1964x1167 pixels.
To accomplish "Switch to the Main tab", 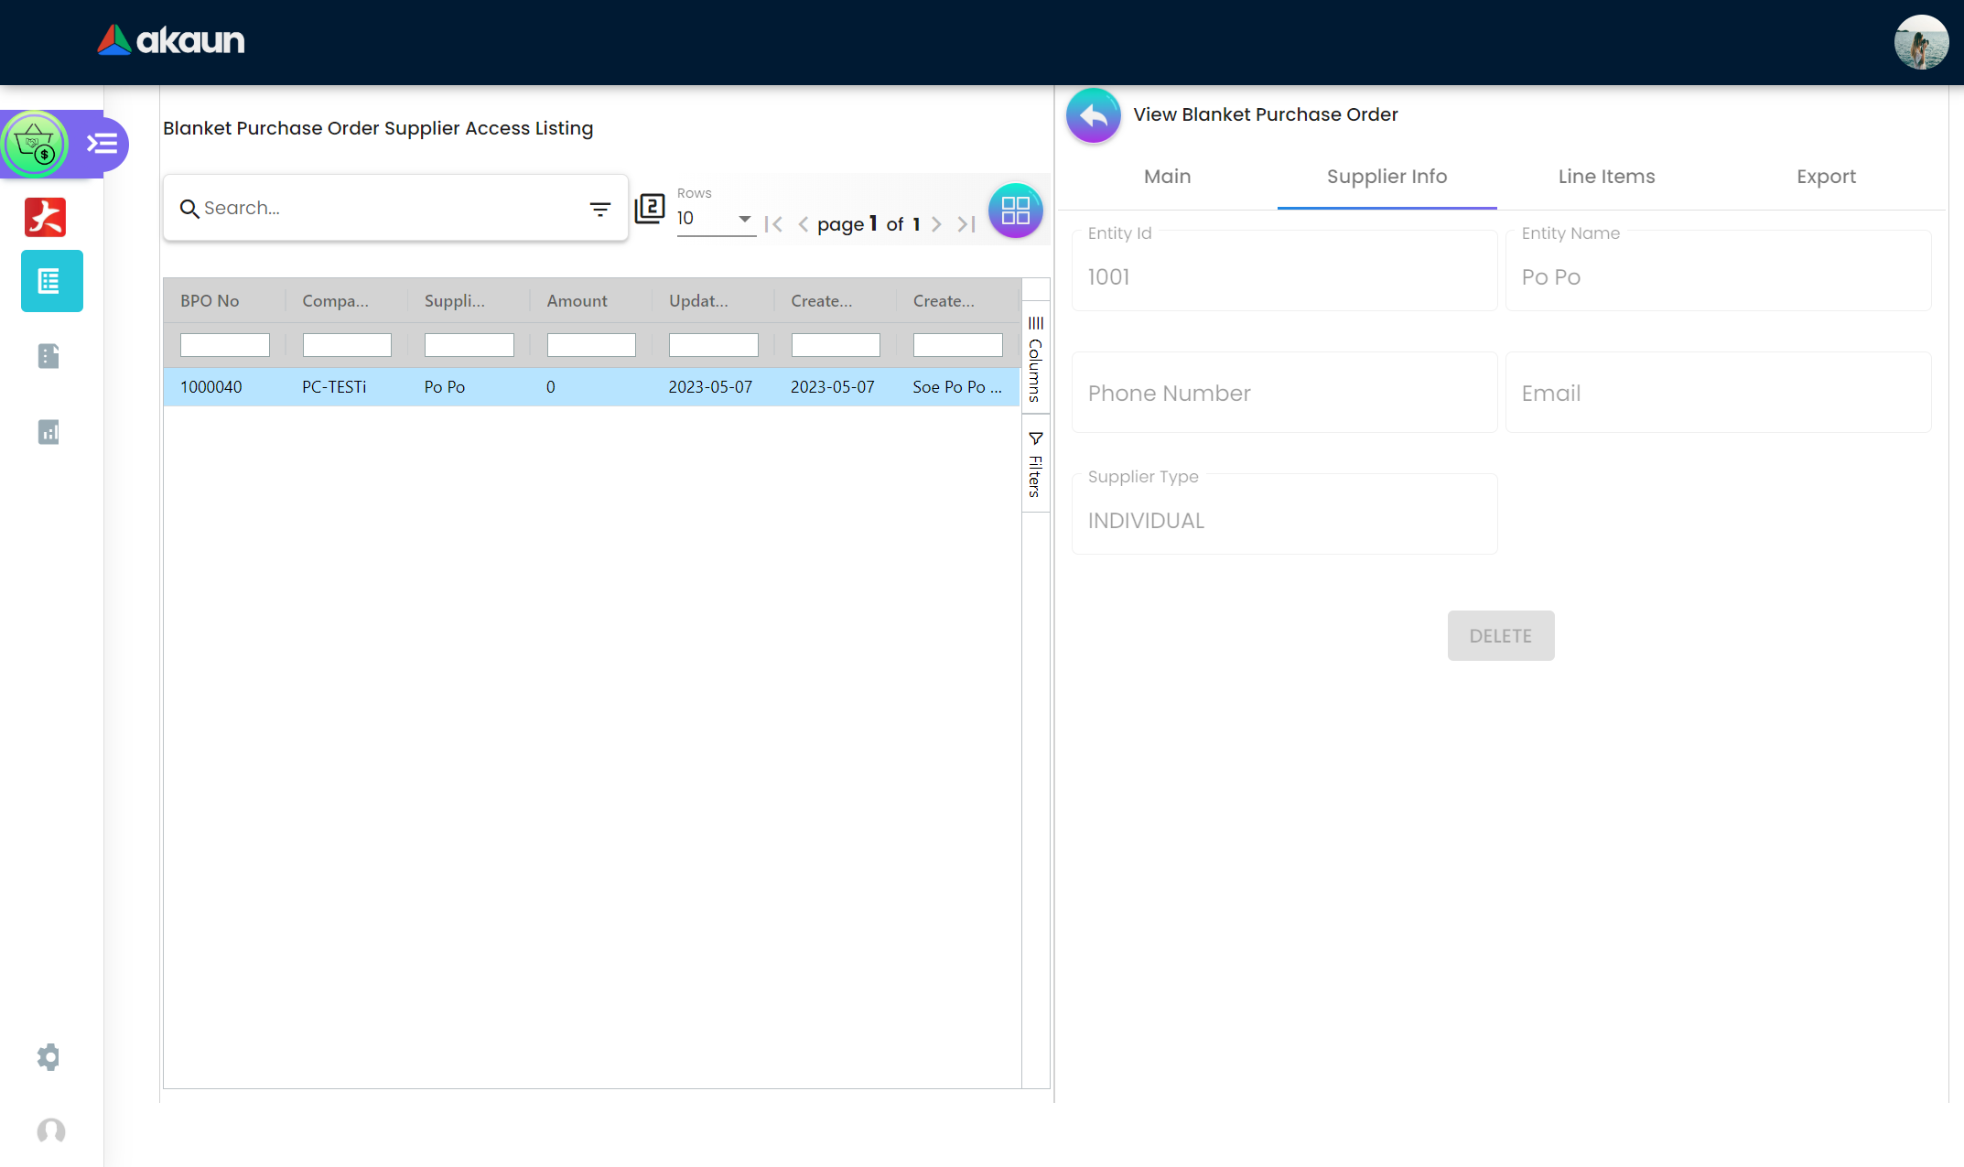I will 1167,177.
